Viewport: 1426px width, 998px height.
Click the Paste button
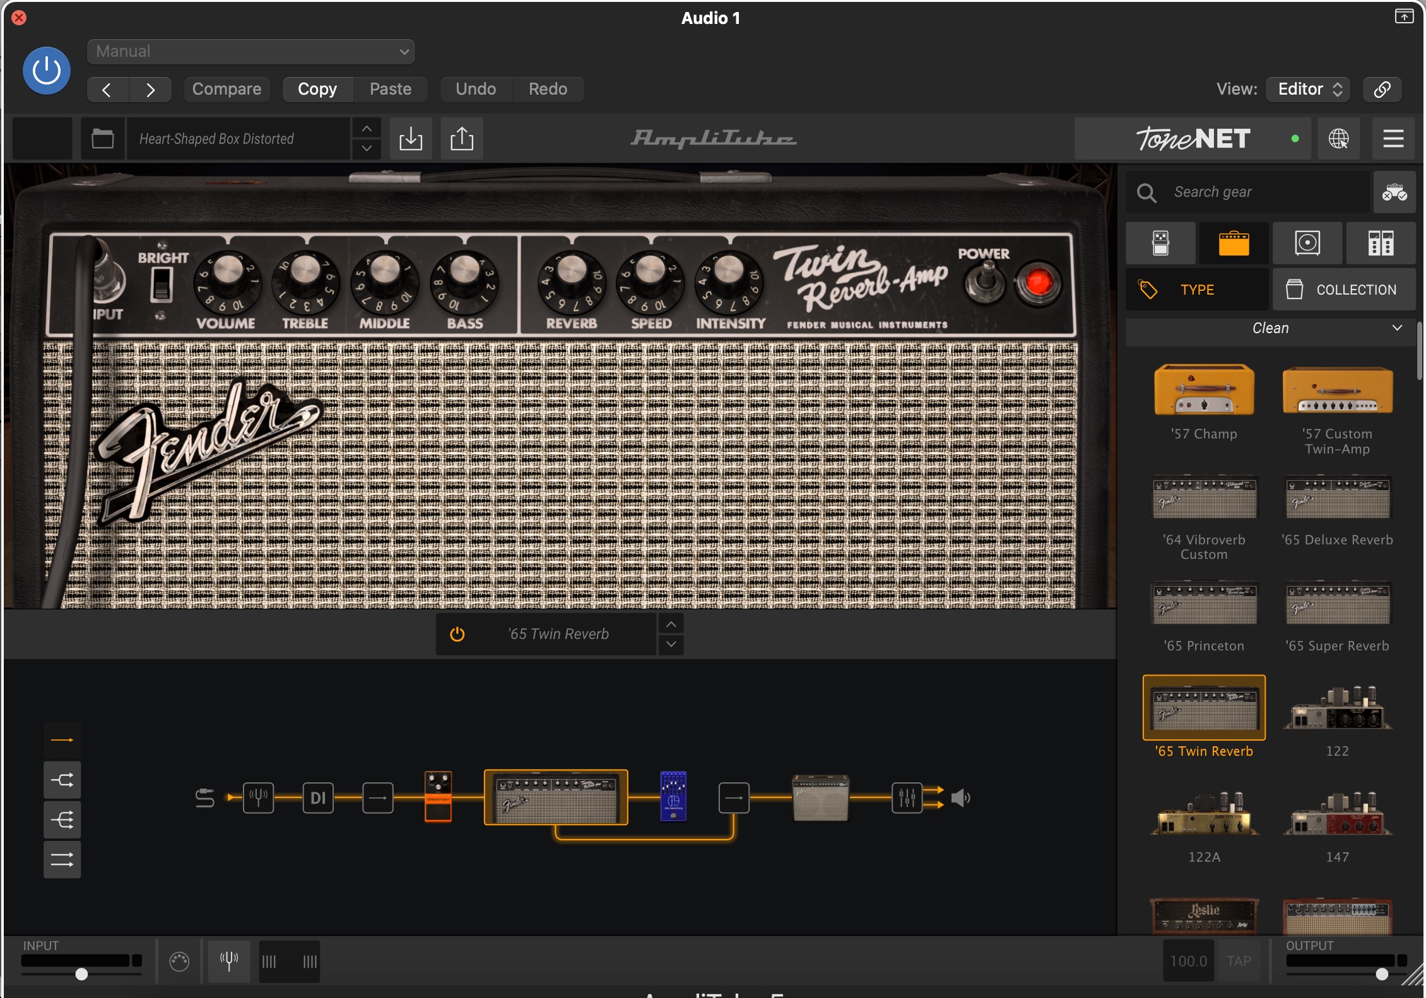tap(391, 89)
